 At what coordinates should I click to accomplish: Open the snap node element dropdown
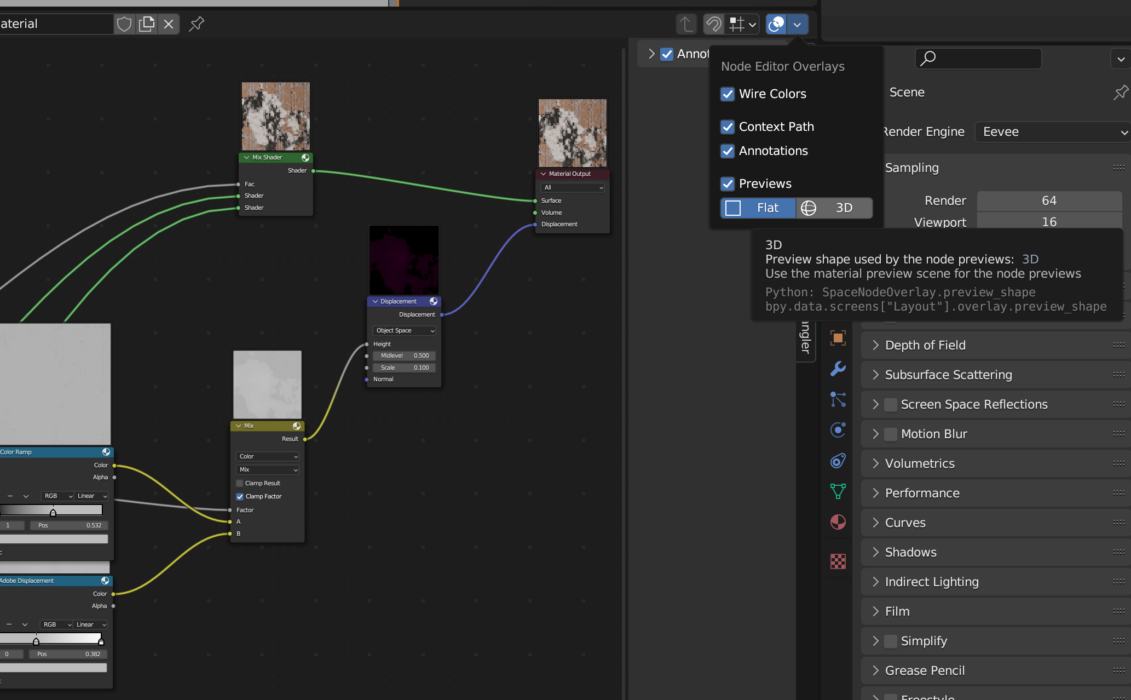(x=742, y=24)
